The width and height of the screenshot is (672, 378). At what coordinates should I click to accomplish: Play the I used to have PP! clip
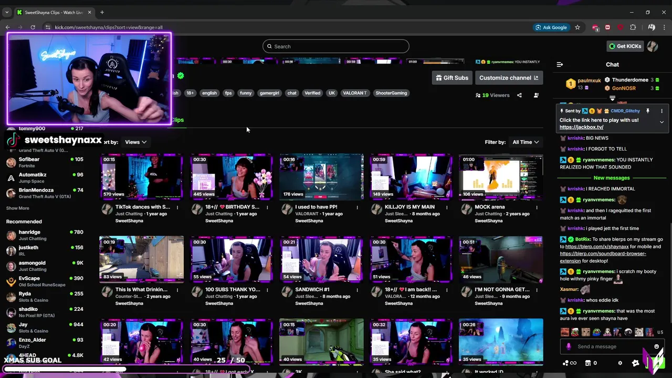click(321, 177)
